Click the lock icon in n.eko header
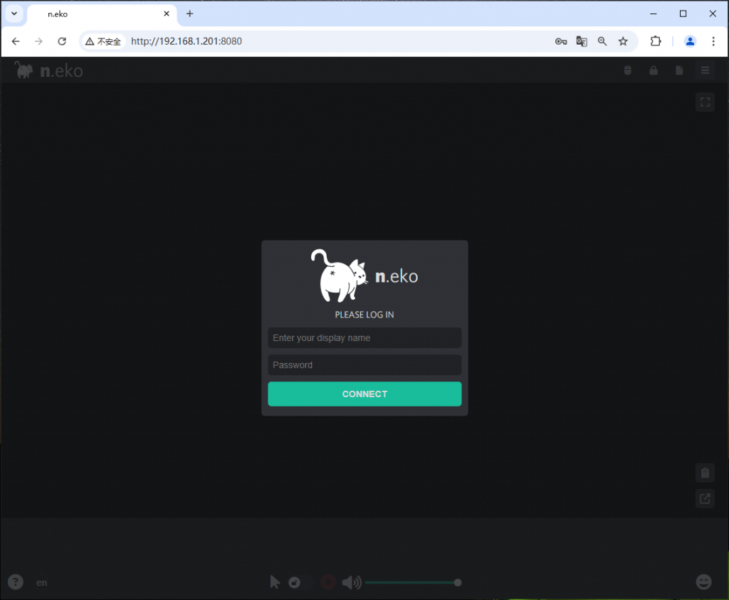Image resolution: width=729 pixels, height=600 pixels. pyautogui.click(x=654, y=70)
